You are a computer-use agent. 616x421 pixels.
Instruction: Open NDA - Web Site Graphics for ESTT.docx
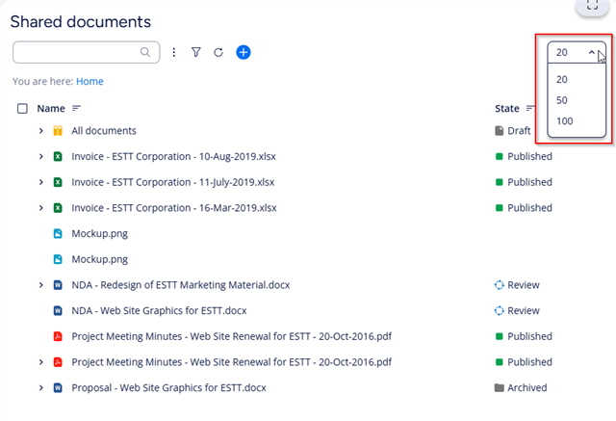(159, 310)
